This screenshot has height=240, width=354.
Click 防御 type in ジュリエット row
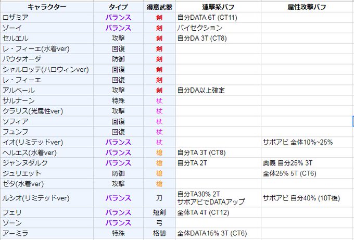(x=118, y=173)
